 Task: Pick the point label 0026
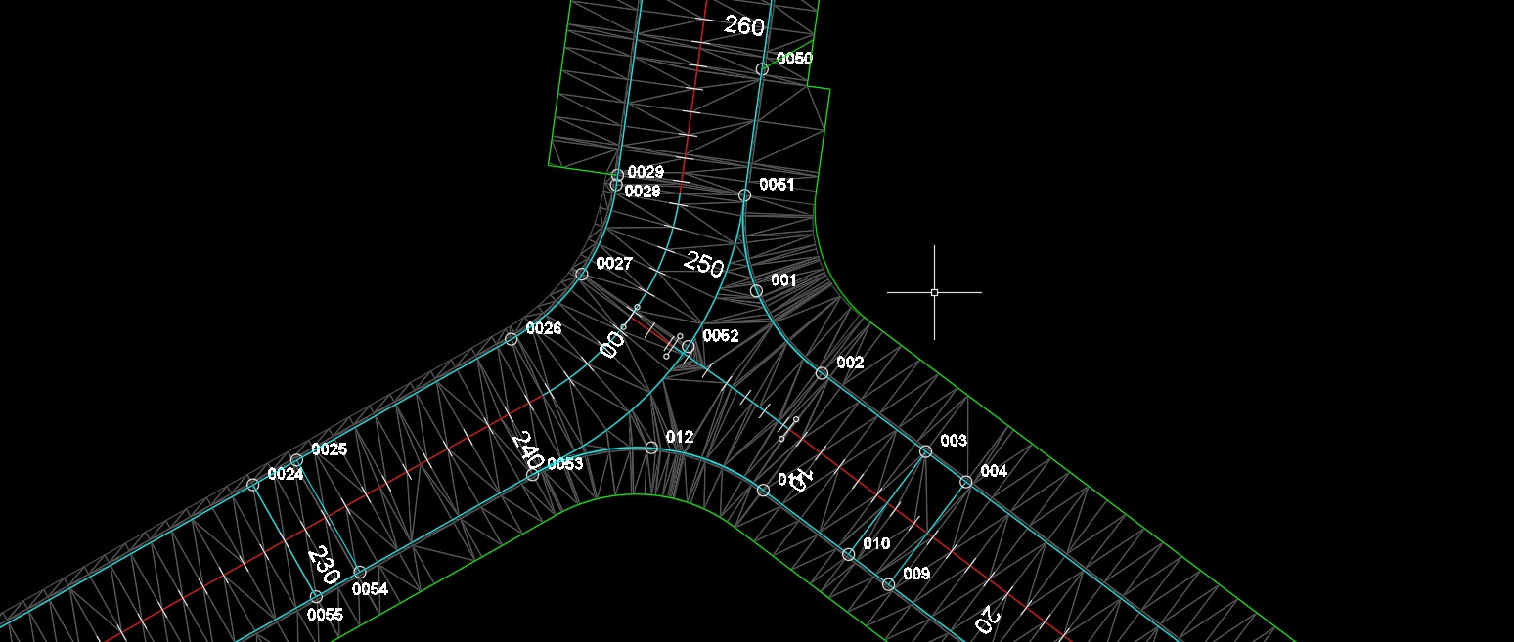coord(544,328)
